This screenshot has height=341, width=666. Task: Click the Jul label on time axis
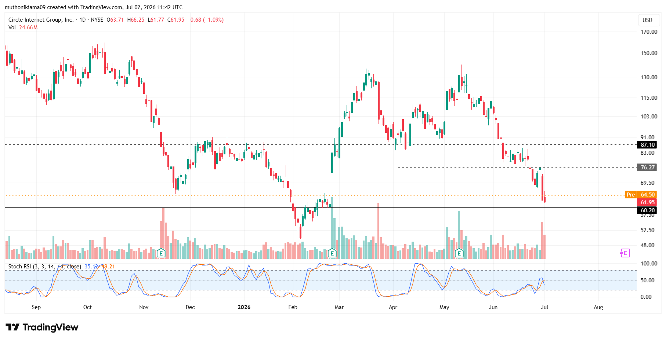pyautogui.click(x=544, y=307)
